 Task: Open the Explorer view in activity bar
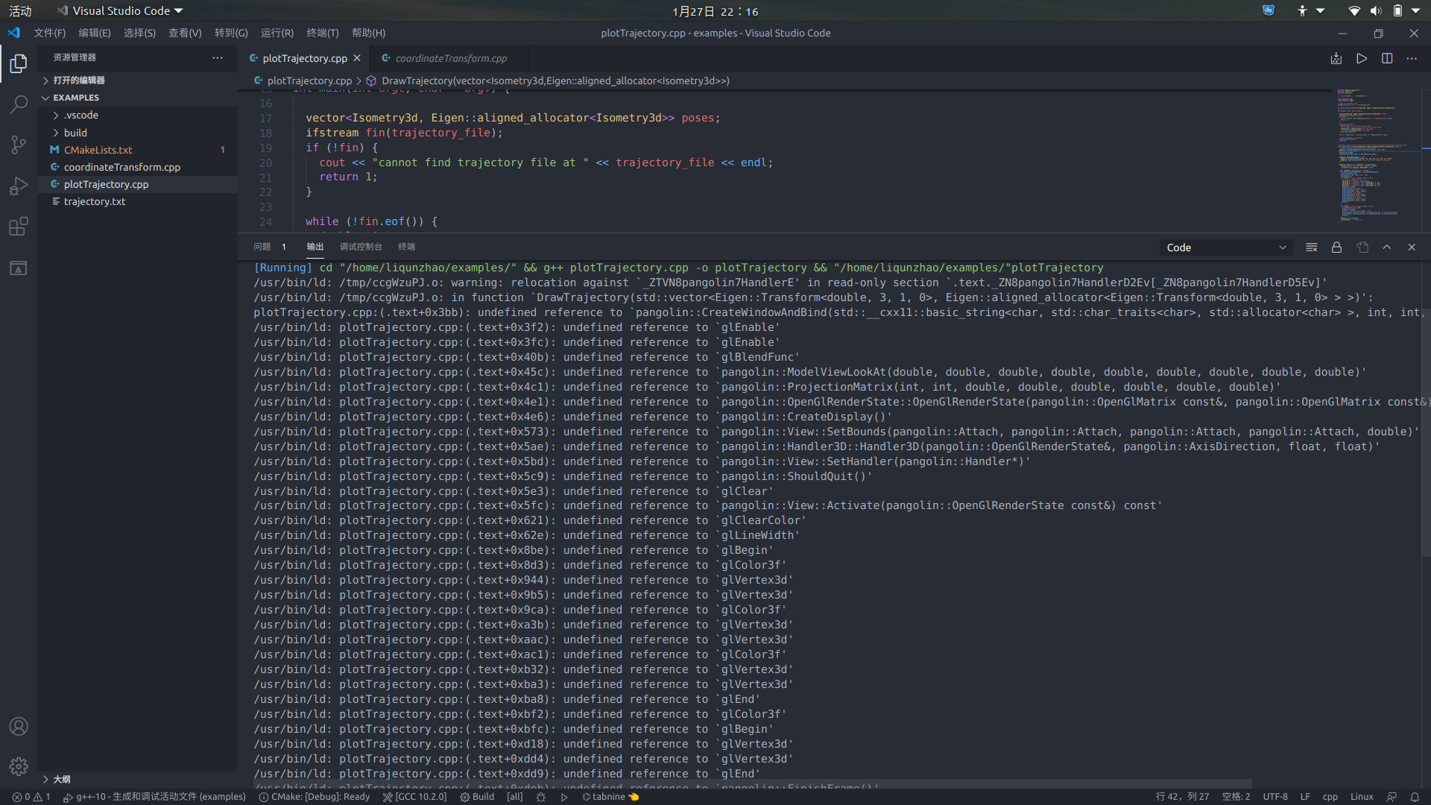(x=19, y=63)
